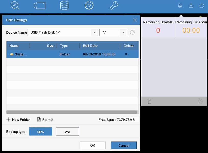
Task: Click the 09-19-2018 15:56:00 date cell
Action: pos(99,54)
